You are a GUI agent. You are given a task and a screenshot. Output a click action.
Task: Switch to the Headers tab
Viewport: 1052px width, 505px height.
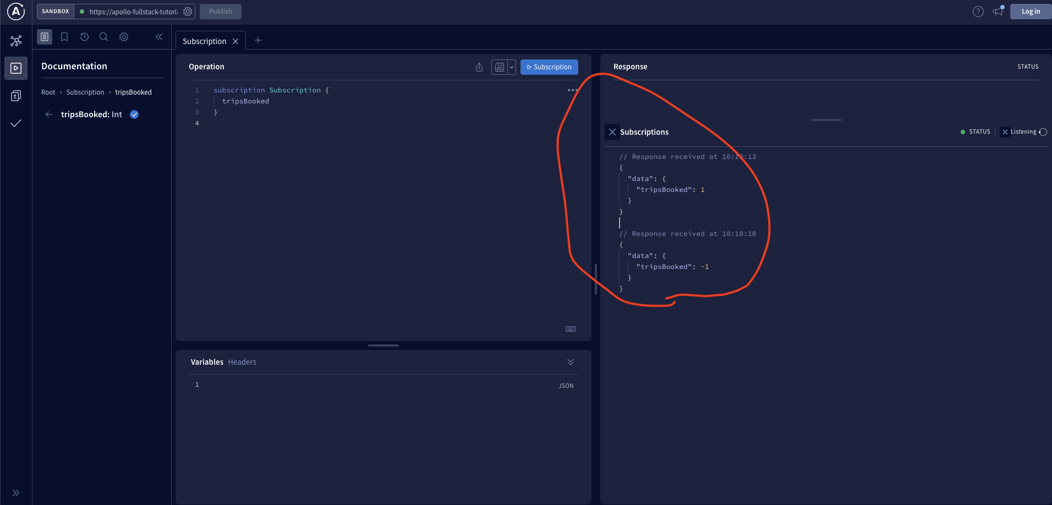(x=242, y=362)
